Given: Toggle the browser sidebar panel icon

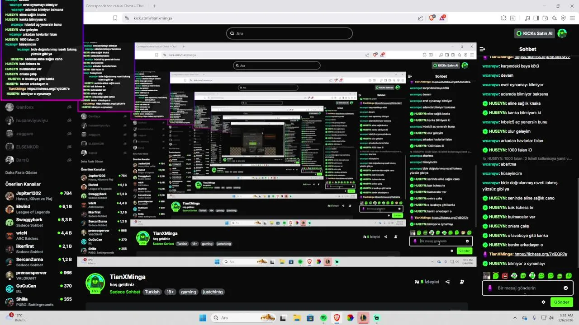Looking at the screenshot, I should click(536, 18).
